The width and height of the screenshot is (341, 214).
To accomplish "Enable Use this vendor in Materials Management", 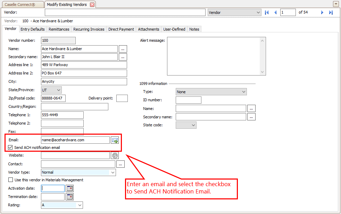I will [x=10, y=180].
